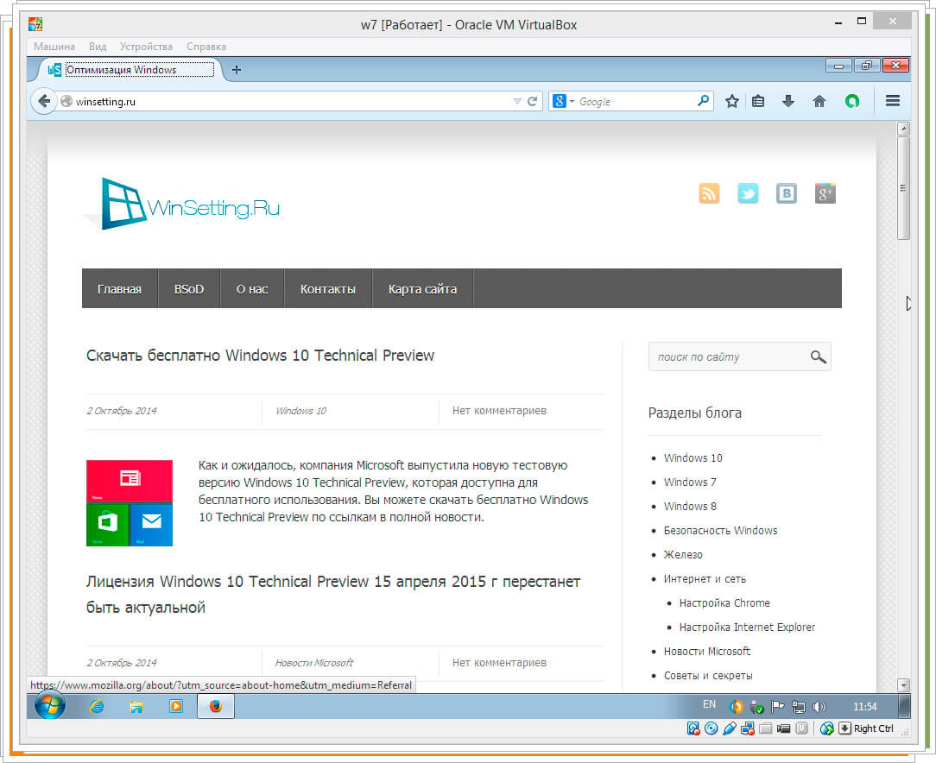Open the Firefox hamburger menu
The width and height of the screenshot is (936, 763).
893,101
